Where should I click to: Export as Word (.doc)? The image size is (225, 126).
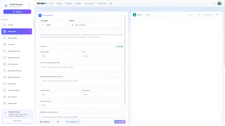pos(208,15)
